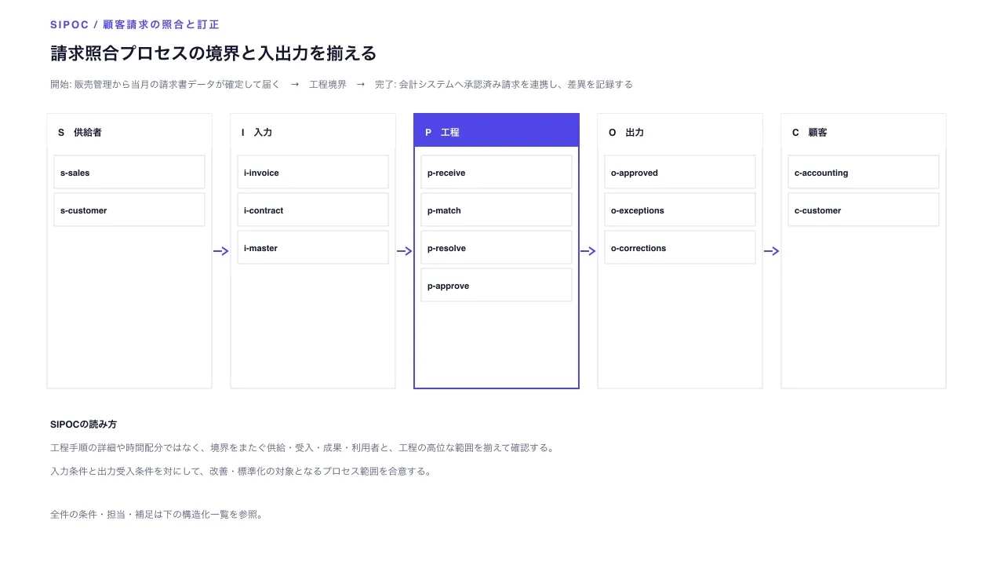Select the p-receive process step

tap(497, 172)
